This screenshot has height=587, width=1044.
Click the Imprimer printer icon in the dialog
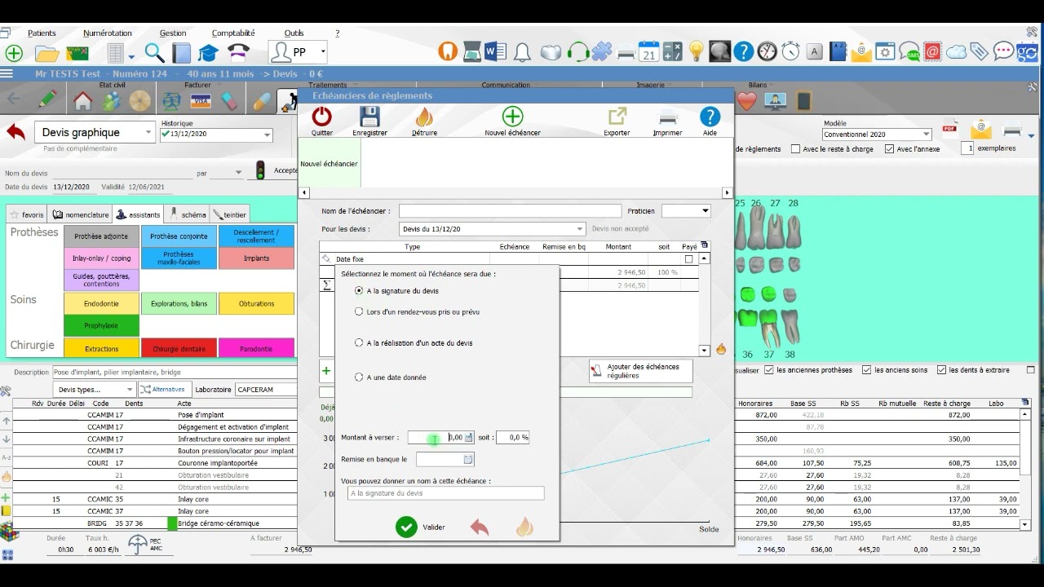667,117
